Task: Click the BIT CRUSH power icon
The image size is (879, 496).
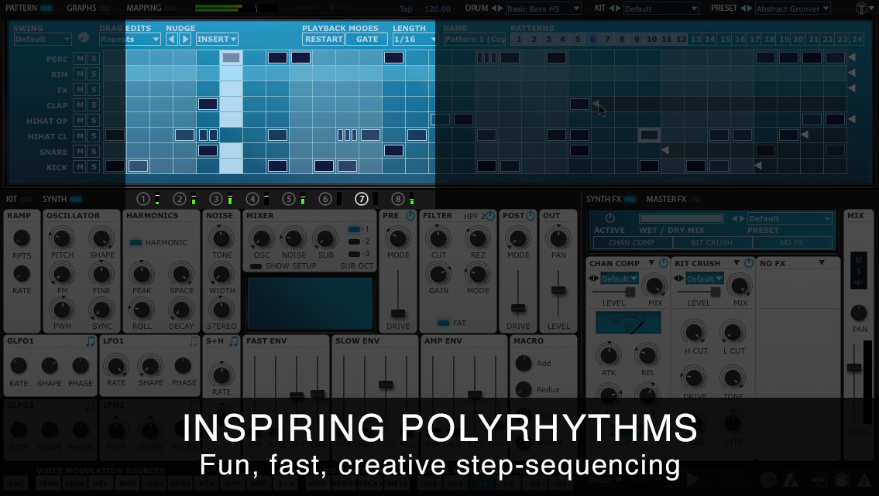Action: pos(748,263)
